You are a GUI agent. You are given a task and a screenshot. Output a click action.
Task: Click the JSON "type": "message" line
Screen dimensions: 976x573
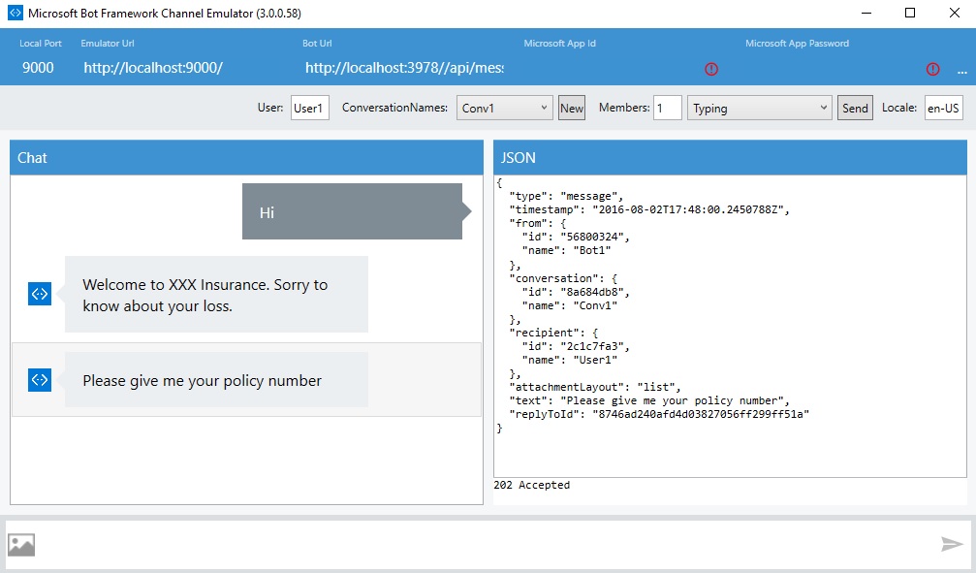(566, 196)
